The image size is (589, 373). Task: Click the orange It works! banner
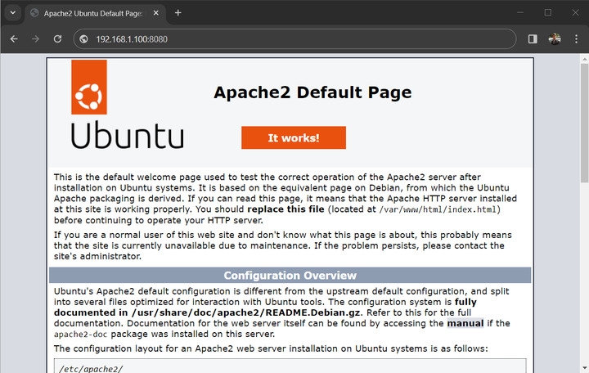click(x=293, y=137)
